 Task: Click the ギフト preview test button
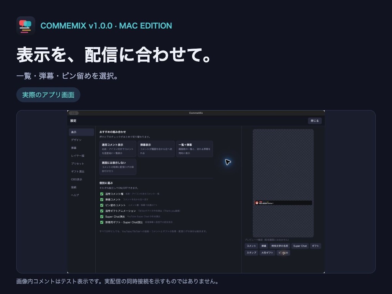tap(315, 246)
